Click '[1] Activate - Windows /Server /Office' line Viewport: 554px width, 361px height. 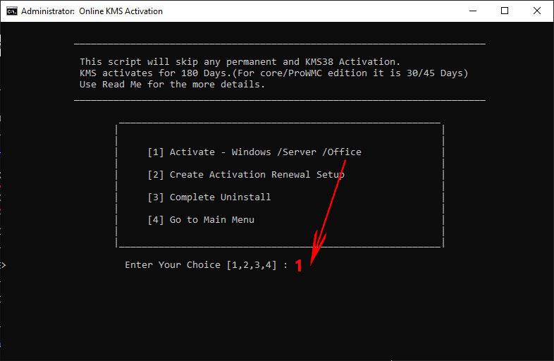[x=254, y=152]
